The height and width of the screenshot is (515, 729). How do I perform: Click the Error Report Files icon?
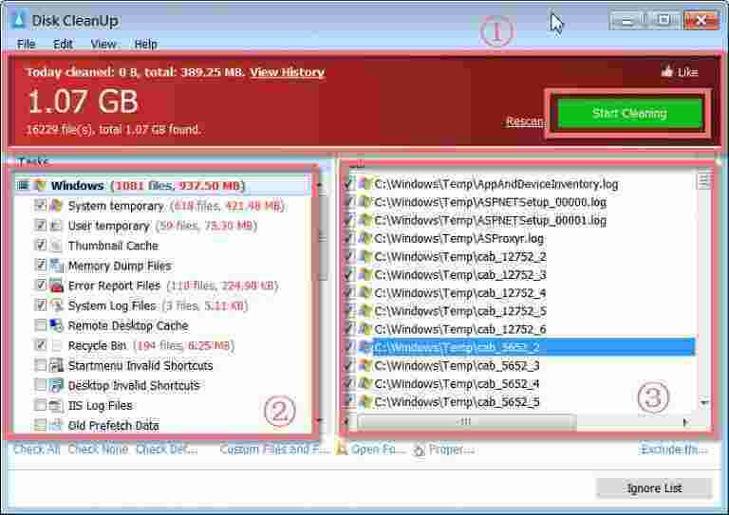pos(56,285)
